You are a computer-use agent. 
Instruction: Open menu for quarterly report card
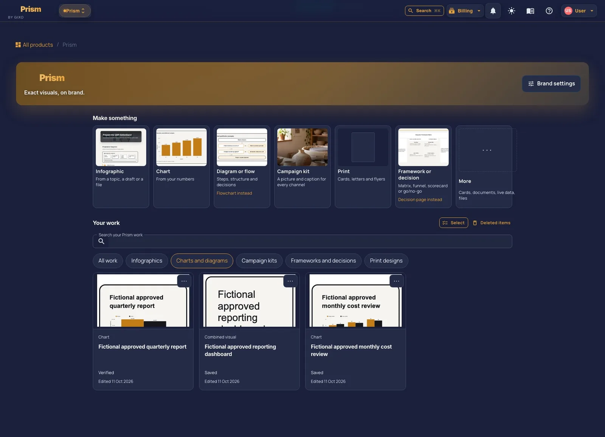point(184,281)
